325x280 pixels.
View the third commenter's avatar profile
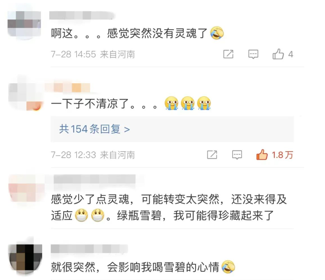(x=25, y=188)
